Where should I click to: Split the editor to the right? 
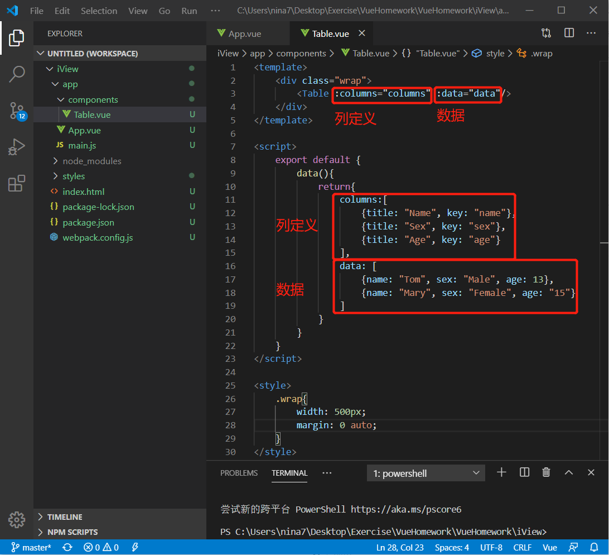click(569, 33)
